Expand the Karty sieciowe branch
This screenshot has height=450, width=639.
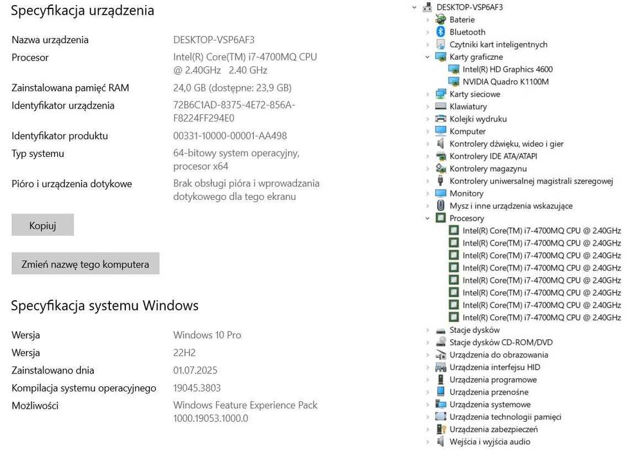(427, 94)
